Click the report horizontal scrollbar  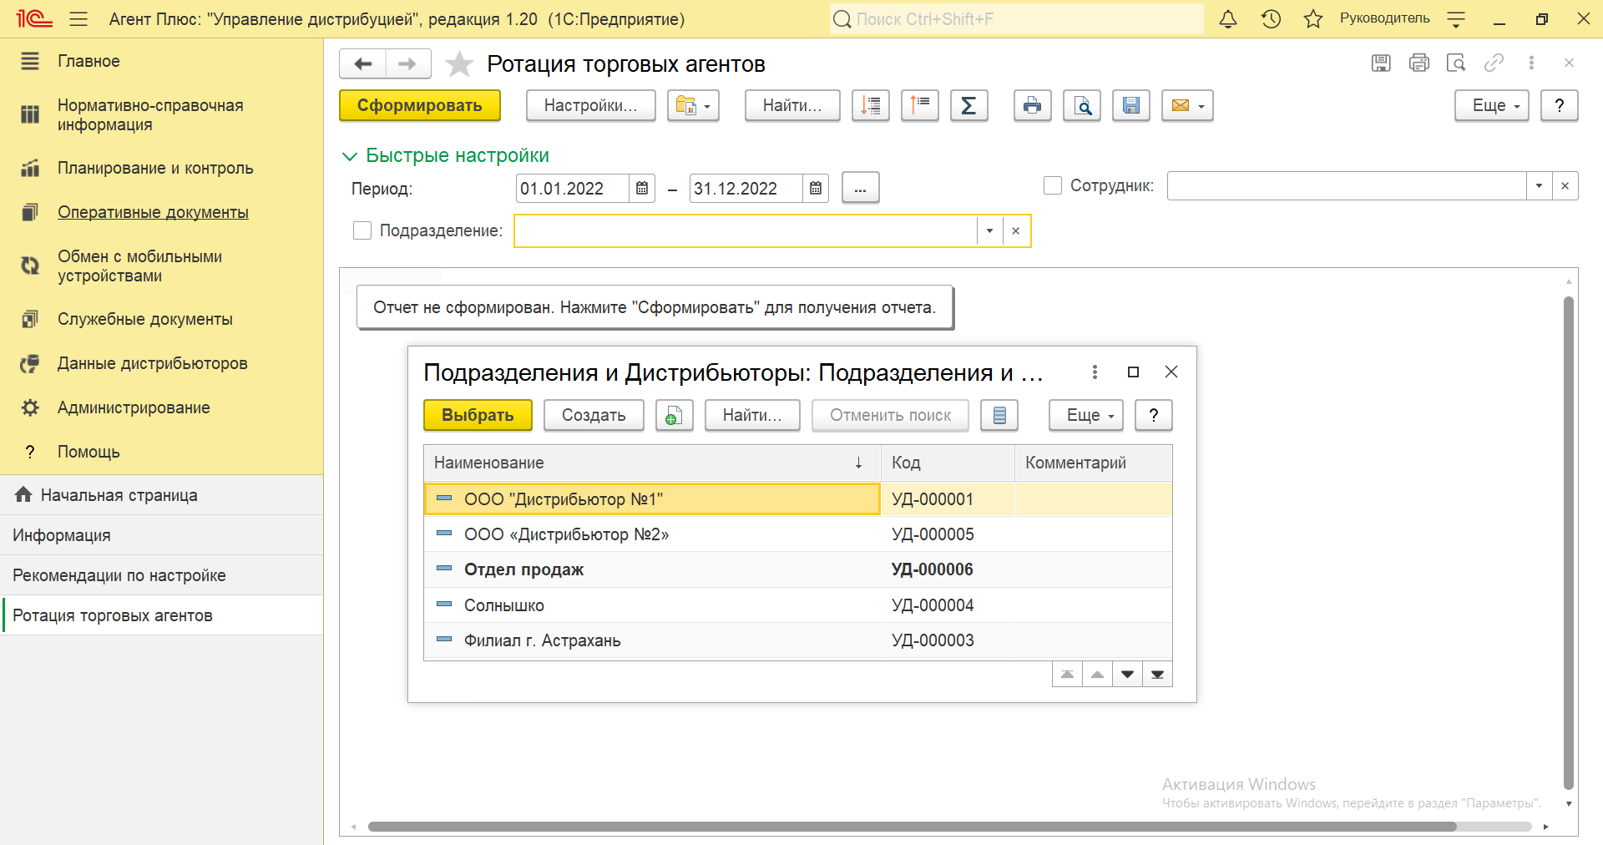(x=912, y=827)
